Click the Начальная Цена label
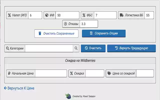 pyautogui.click(x=23, y=73)
